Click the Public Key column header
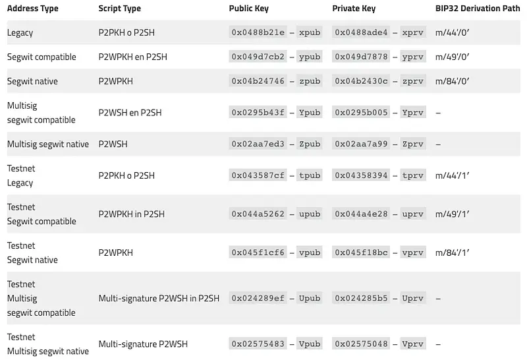Image resolution: width=527 pixels, height=362 pixels. coord(249,9)
